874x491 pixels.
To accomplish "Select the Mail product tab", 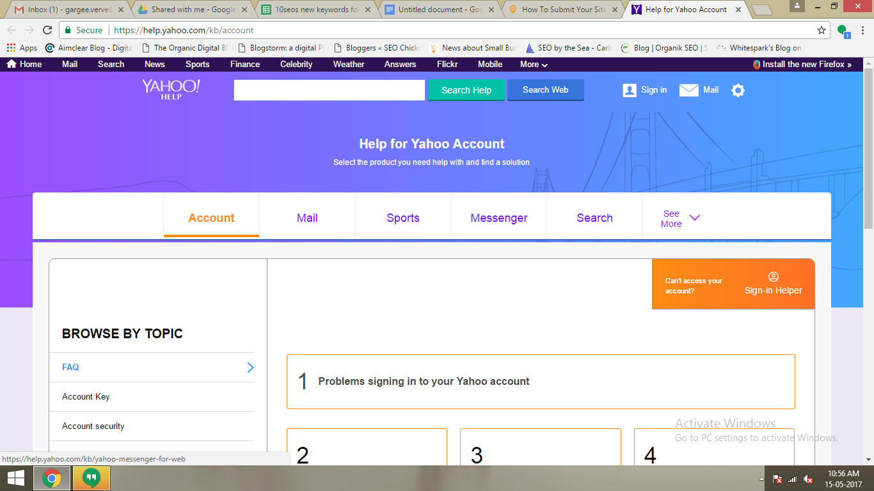I will coord(307,217).
